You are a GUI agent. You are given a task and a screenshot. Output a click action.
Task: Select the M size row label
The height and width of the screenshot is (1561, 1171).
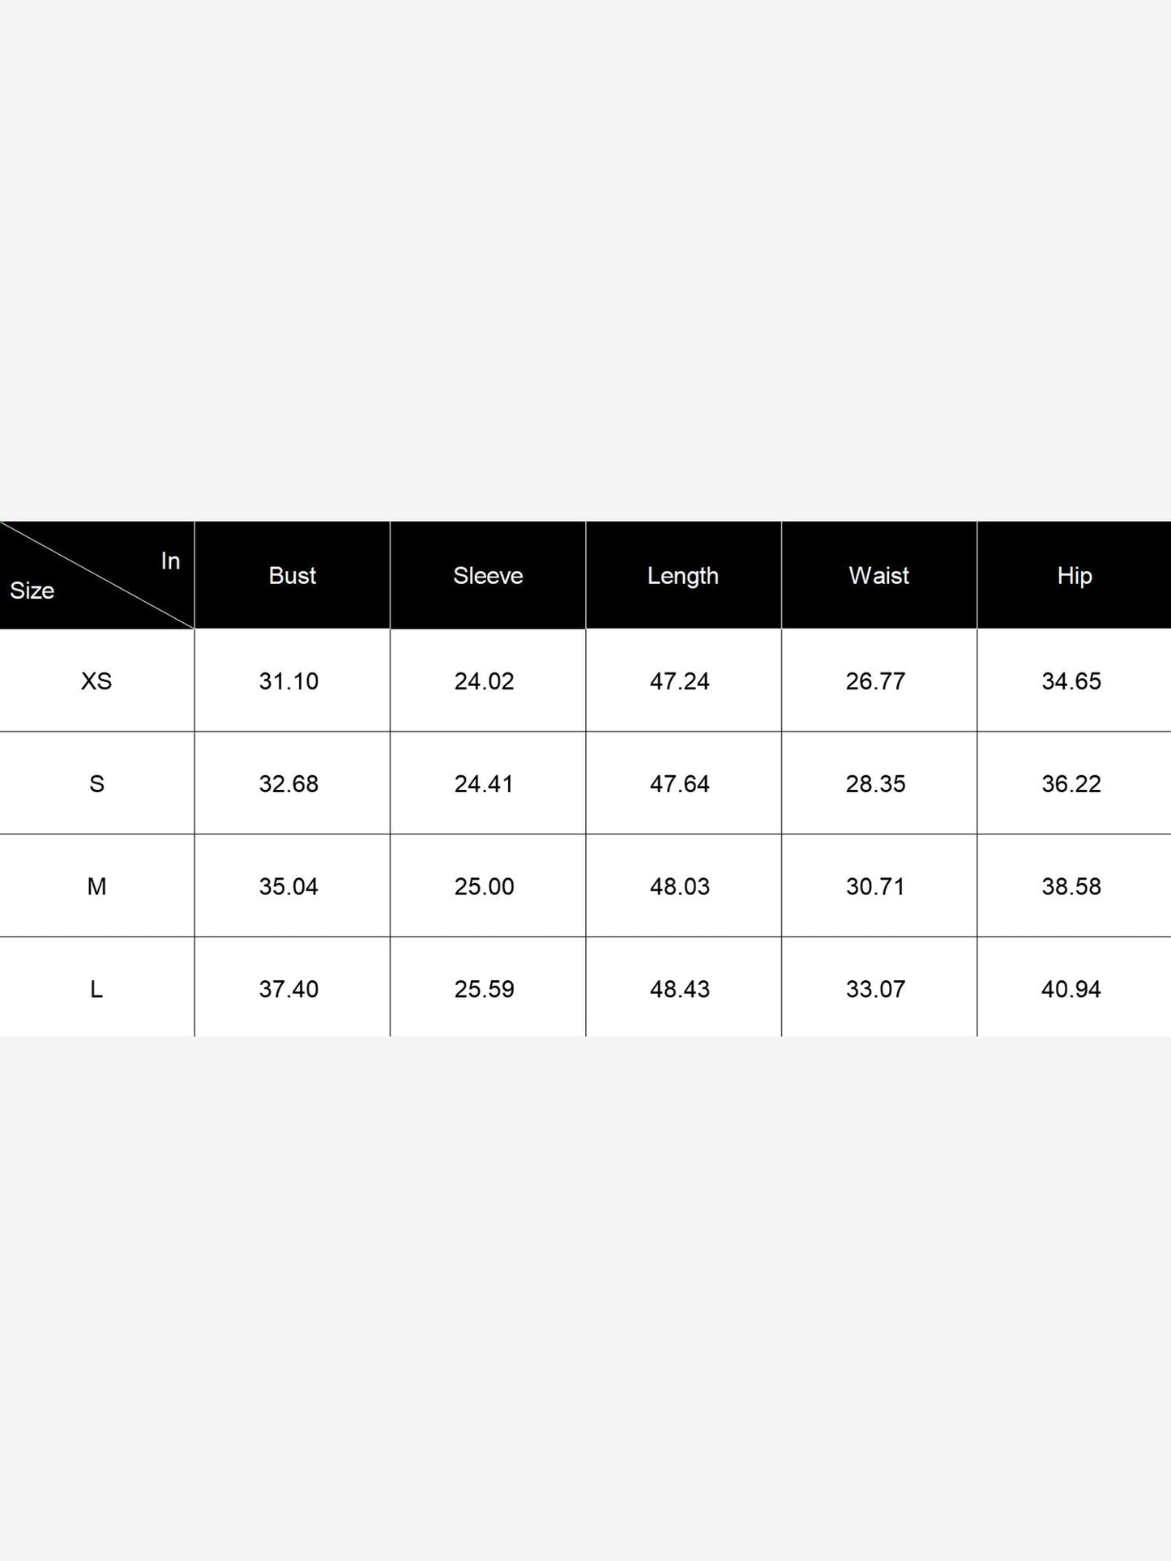click(x=96, y=886)
